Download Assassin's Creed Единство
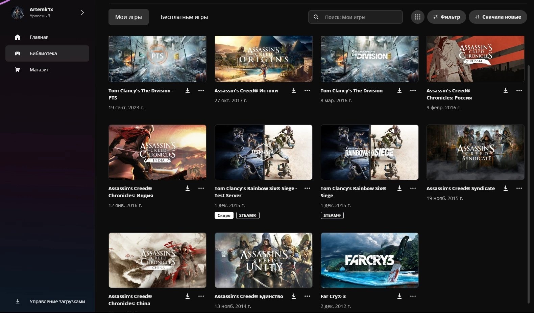Screen dimensions: 534x313 click(293, 296)
